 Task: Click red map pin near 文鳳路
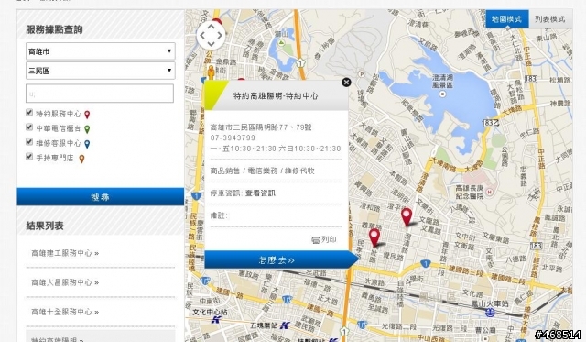[407, 217]
